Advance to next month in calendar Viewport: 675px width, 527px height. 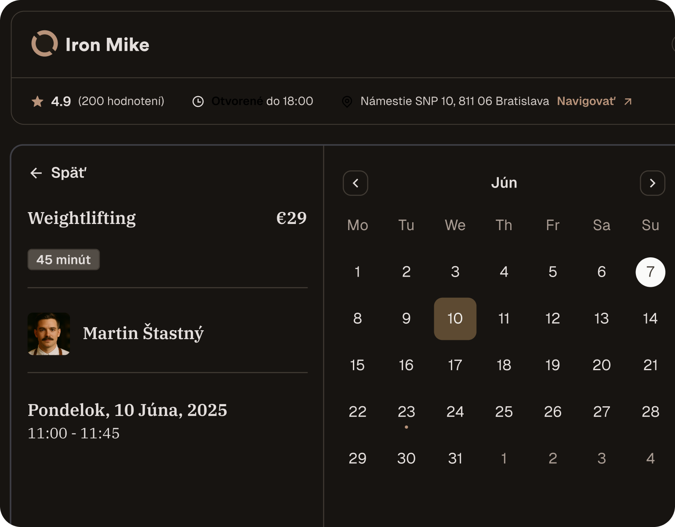point(652,183)
